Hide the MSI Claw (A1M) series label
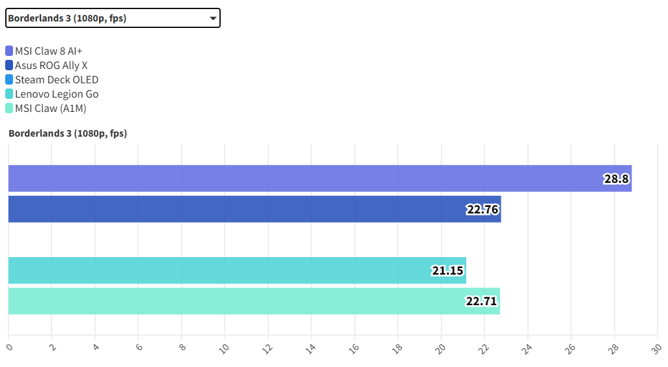Image resolution: width=668 pixels, height=367 pixels. click(51, 108)
